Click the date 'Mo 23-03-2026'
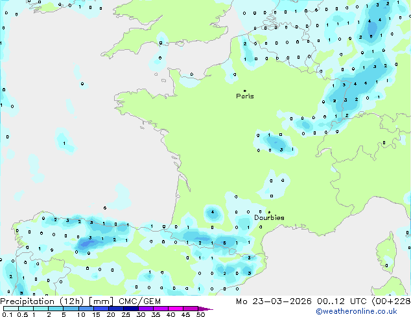This screenshot has width=411, height=317. (x=274, y=301)
